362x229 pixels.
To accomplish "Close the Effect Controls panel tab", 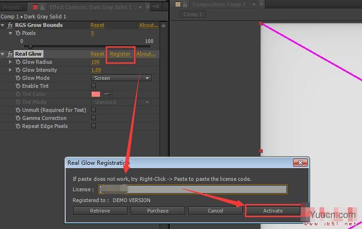I will click(148, 7).
